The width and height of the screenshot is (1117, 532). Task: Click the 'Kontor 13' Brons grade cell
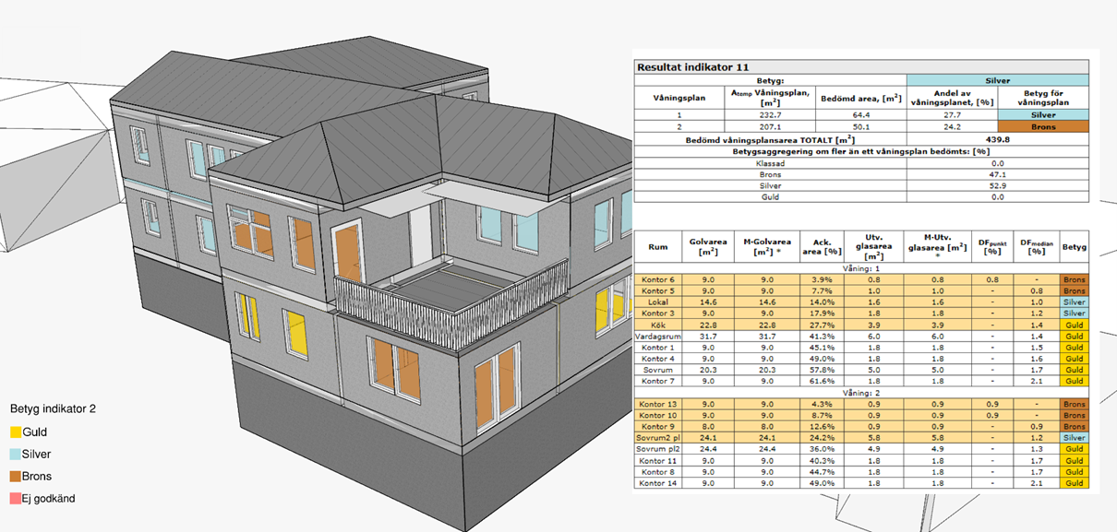[1074, 404]
